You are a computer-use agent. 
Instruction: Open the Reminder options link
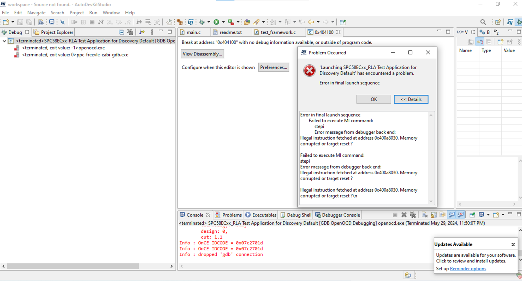pos(468,268)
